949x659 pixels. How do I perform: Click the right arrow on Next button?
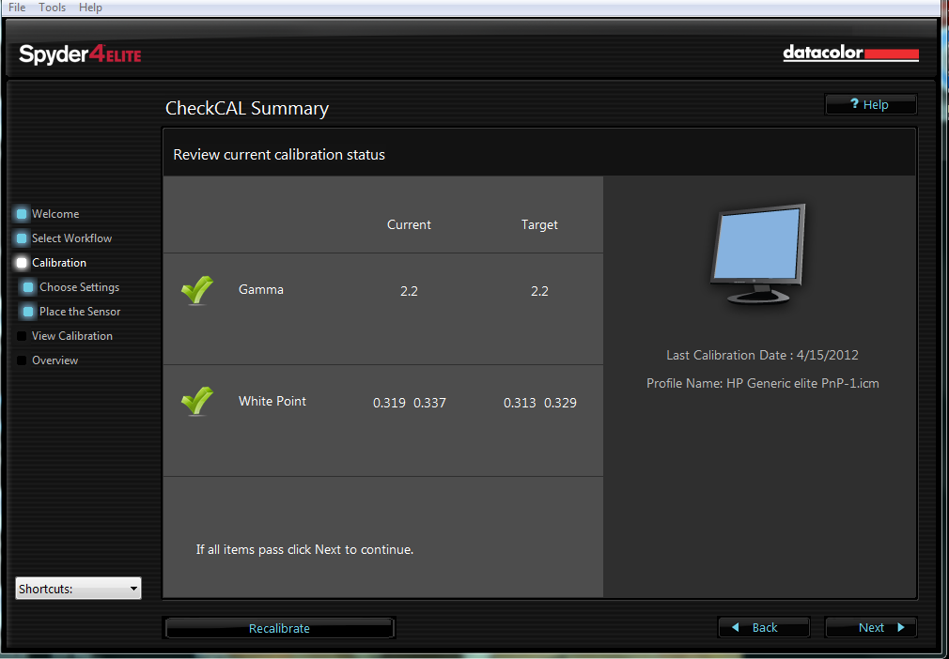(900, 628)
